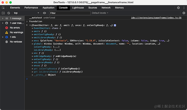This screenshot has width=187, height=110.
Task: Click the user messages person icon
Action: coord(7,23)
